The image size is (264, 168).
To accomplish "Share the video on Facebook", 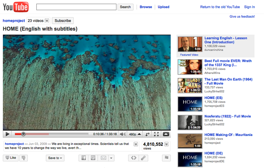I will [83, 158].
